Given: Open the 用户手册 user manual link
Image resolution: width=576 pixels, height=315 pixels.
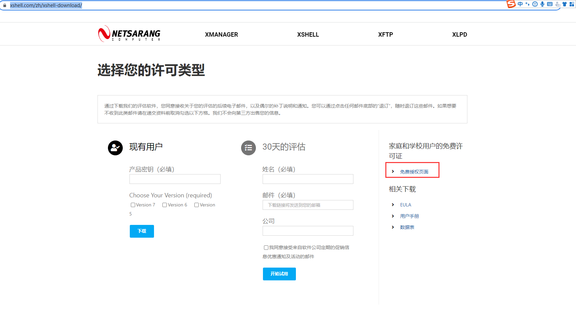Looking at the screenshot, I should [x=410, y=216].
